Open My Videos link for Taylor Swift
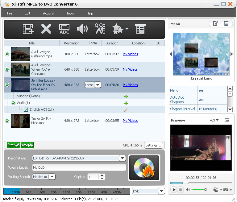 [130, 121]
